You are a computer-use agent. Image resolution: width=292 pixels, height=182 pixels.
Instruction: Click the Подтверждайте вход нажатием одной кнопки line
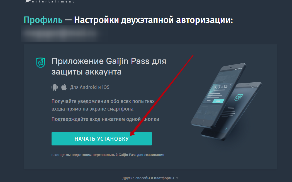point(105,119)
